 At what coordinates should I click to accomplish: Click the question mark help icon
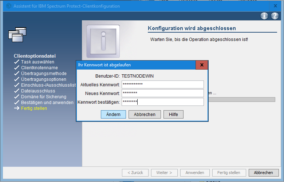coord(275,16)
